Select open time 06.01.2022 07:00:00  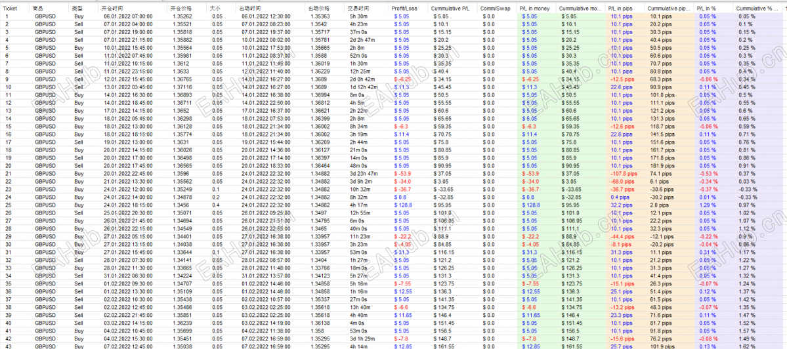128,16
